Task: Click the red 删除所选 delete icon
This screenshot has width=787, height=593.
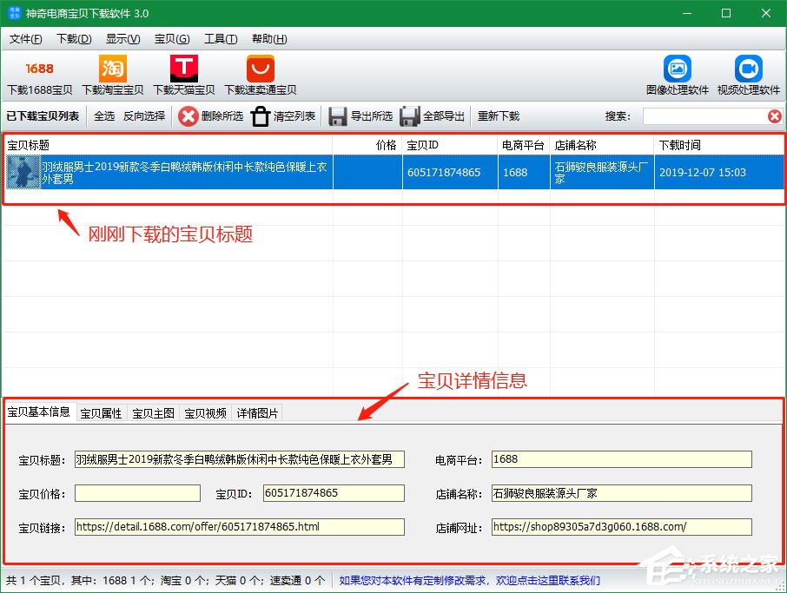Action: (x=188, y=115)
